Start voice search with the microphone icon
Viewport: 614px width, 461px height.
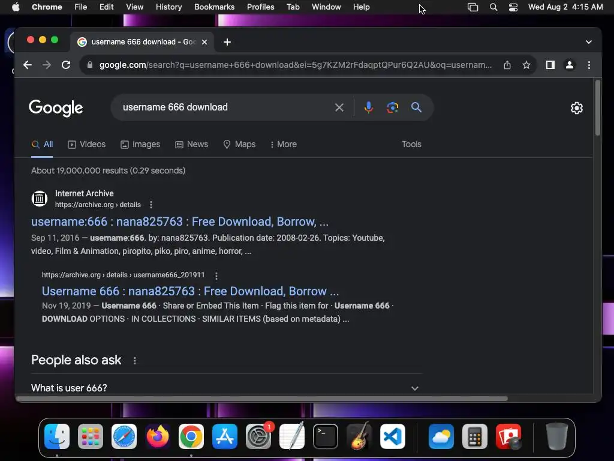coord(369,107)
